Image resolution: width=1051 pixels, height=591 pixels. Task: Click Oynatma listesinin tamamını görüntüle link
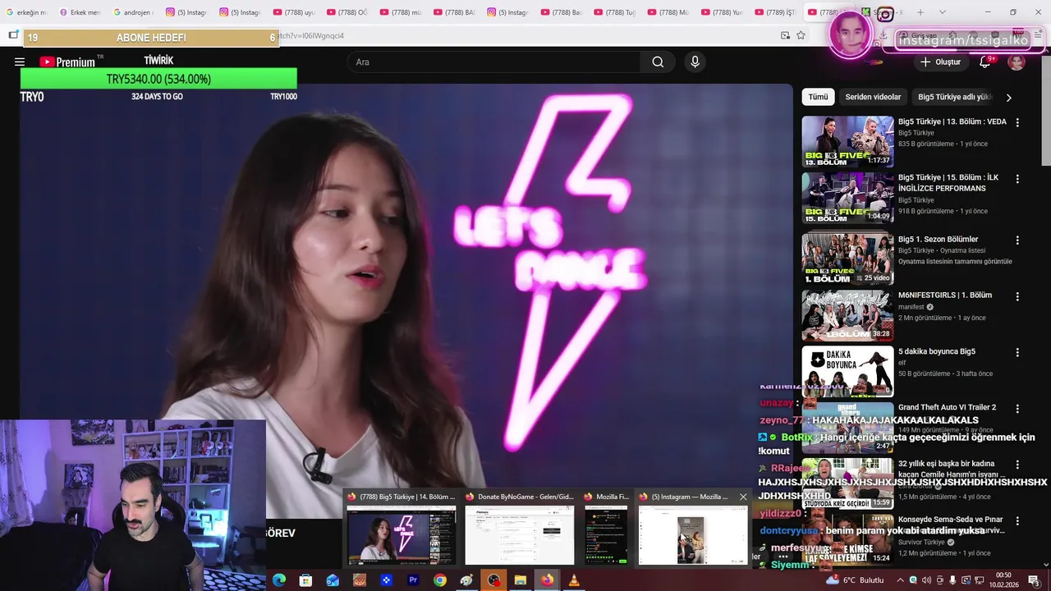click(955, 262)
